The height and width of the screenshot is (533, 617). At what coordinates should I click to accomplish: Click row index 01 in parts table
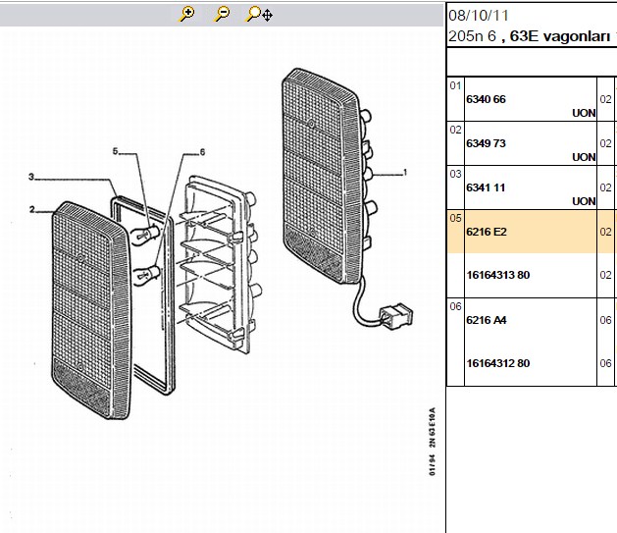(x=455, y=85)
